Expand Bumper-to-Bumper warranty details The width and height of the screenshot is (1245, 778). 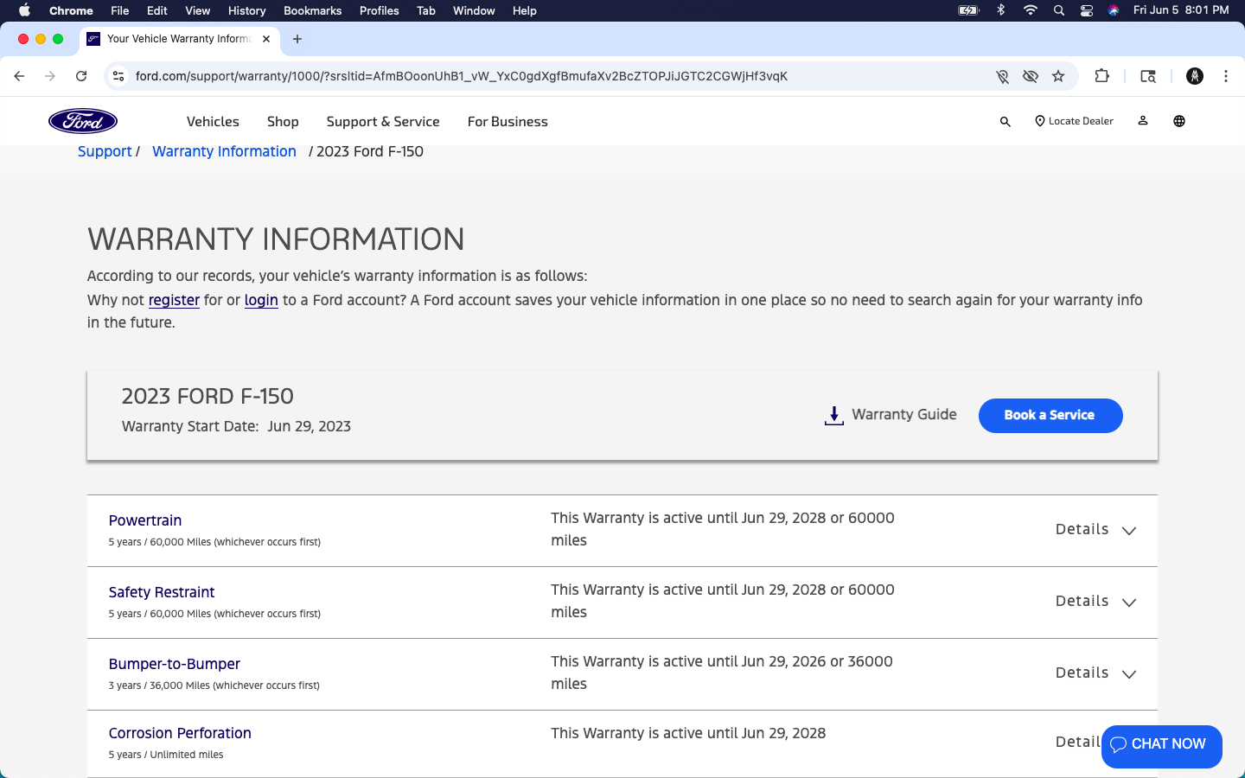click(1095, 673)
